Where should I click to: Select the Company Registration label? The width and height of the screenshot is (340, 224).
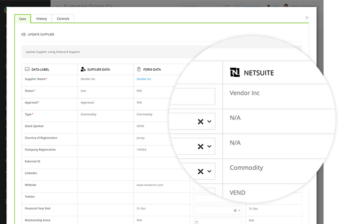pyautogui.click(x=40, y=149)
